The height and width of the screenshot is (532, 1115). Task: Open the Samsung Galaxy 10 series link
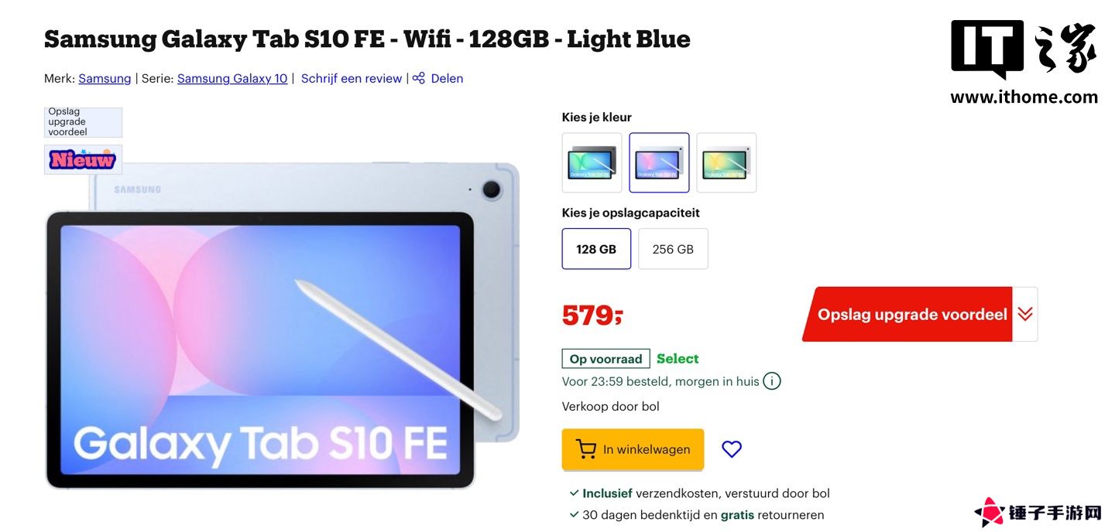(232, 78)
